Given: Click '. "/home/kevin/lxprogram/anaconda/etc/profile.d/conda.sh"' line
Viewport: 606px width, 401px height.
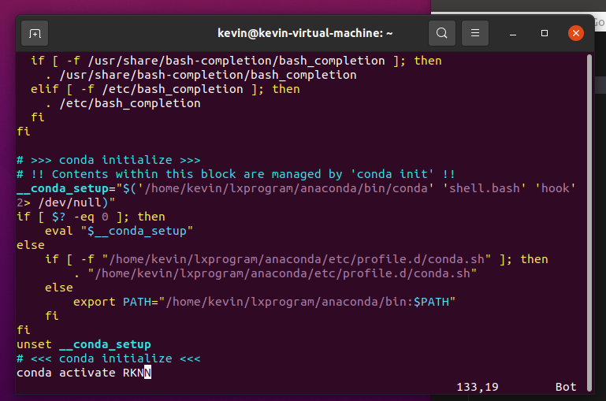Looking at the screenshot, I should pyautogui.click(x=275, y=273).
